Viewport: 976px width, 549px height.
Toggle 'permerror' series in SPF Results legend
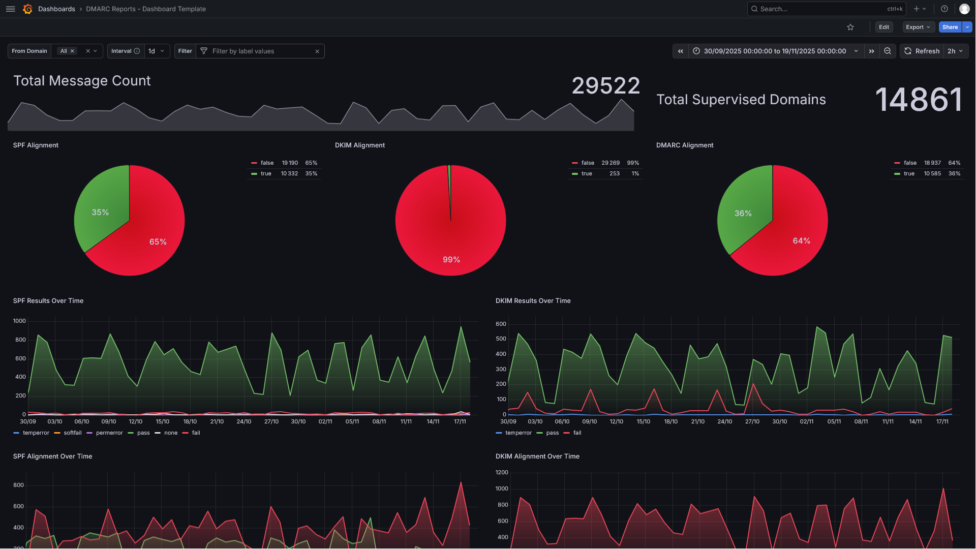pos(109,433)
